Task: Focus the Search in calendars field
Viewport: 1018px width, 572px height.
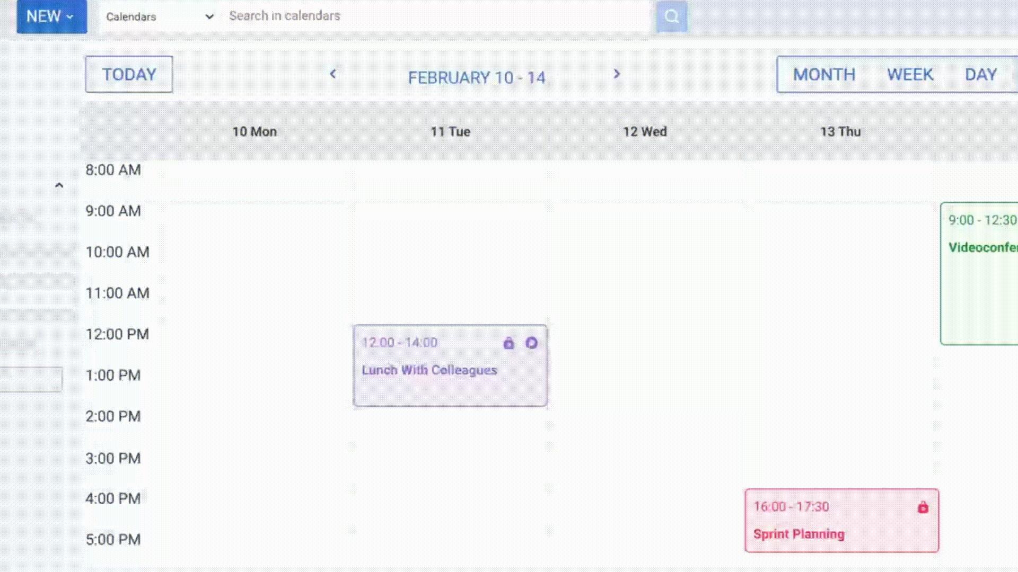Action: pos(435,16)
